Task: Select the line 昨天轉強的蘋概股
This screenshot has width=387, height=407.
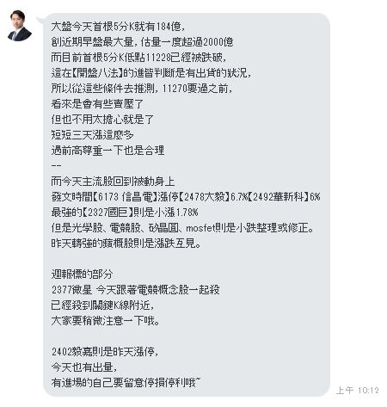Action: [x=126, y=244]
